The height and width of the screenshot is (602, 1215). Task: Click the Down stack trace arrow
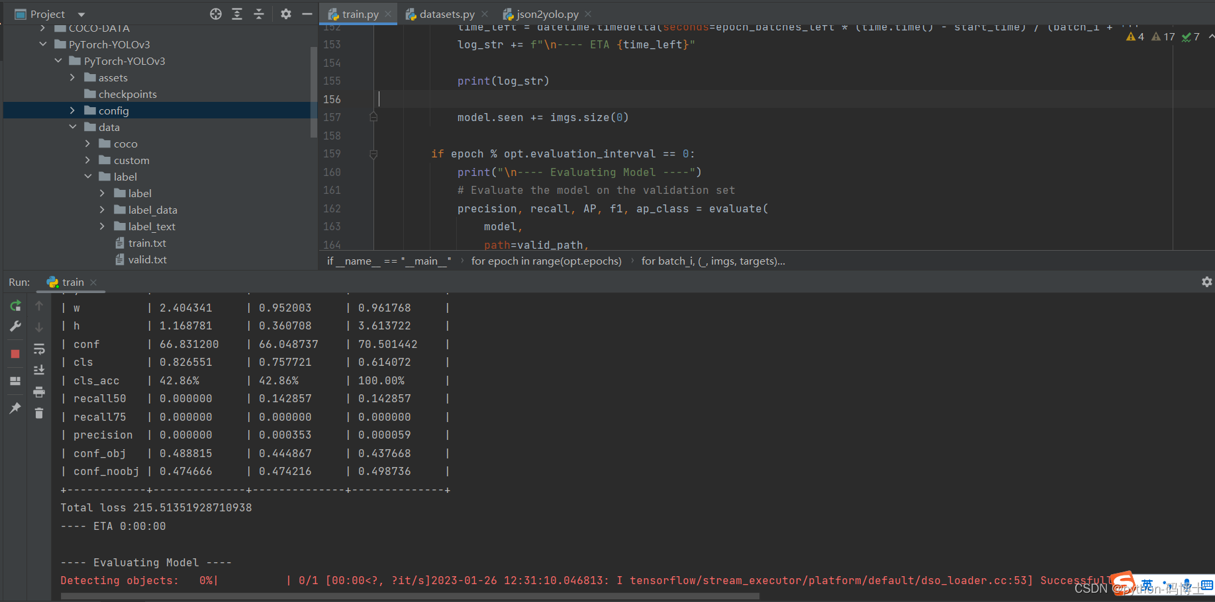pyautogui.click(x=39, y=327)
